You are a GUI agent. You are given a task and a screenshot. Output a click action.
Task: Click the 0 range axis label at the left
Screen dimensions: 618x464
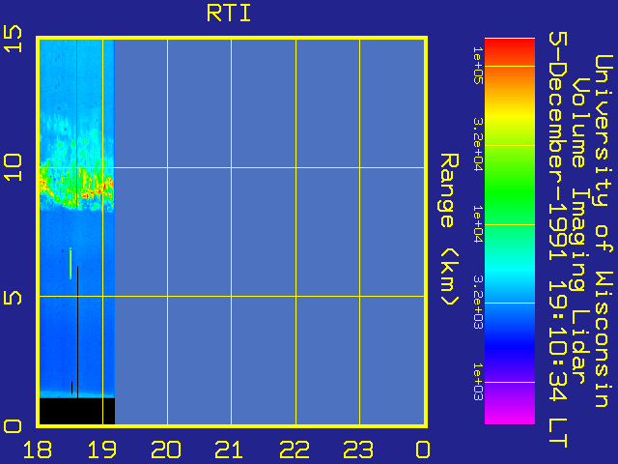[13, 426]
